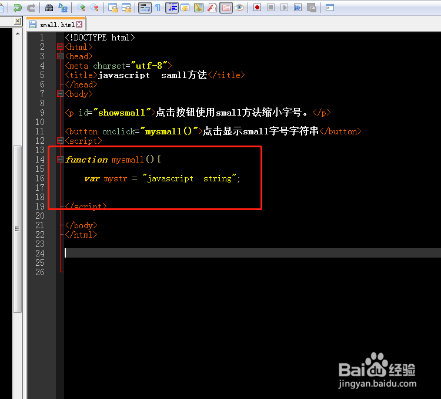Click the opening <button tag on line 11
The image size is (441, 399).
tap(81, 131)
